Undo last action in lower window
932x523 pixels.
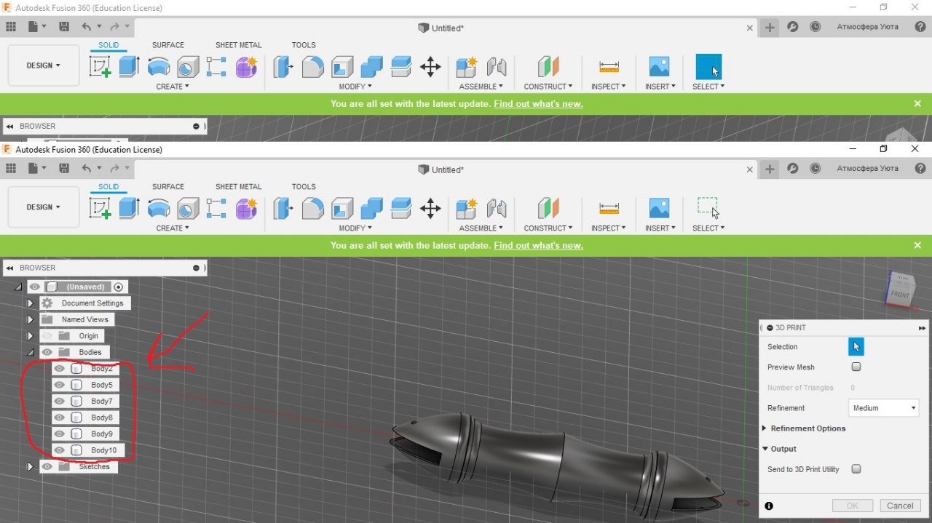(87, 169)
